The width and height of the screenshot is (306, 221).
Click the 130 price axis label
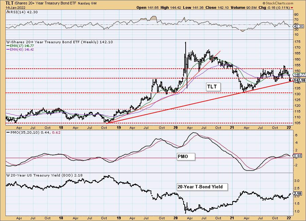click(x=297, y=94)
